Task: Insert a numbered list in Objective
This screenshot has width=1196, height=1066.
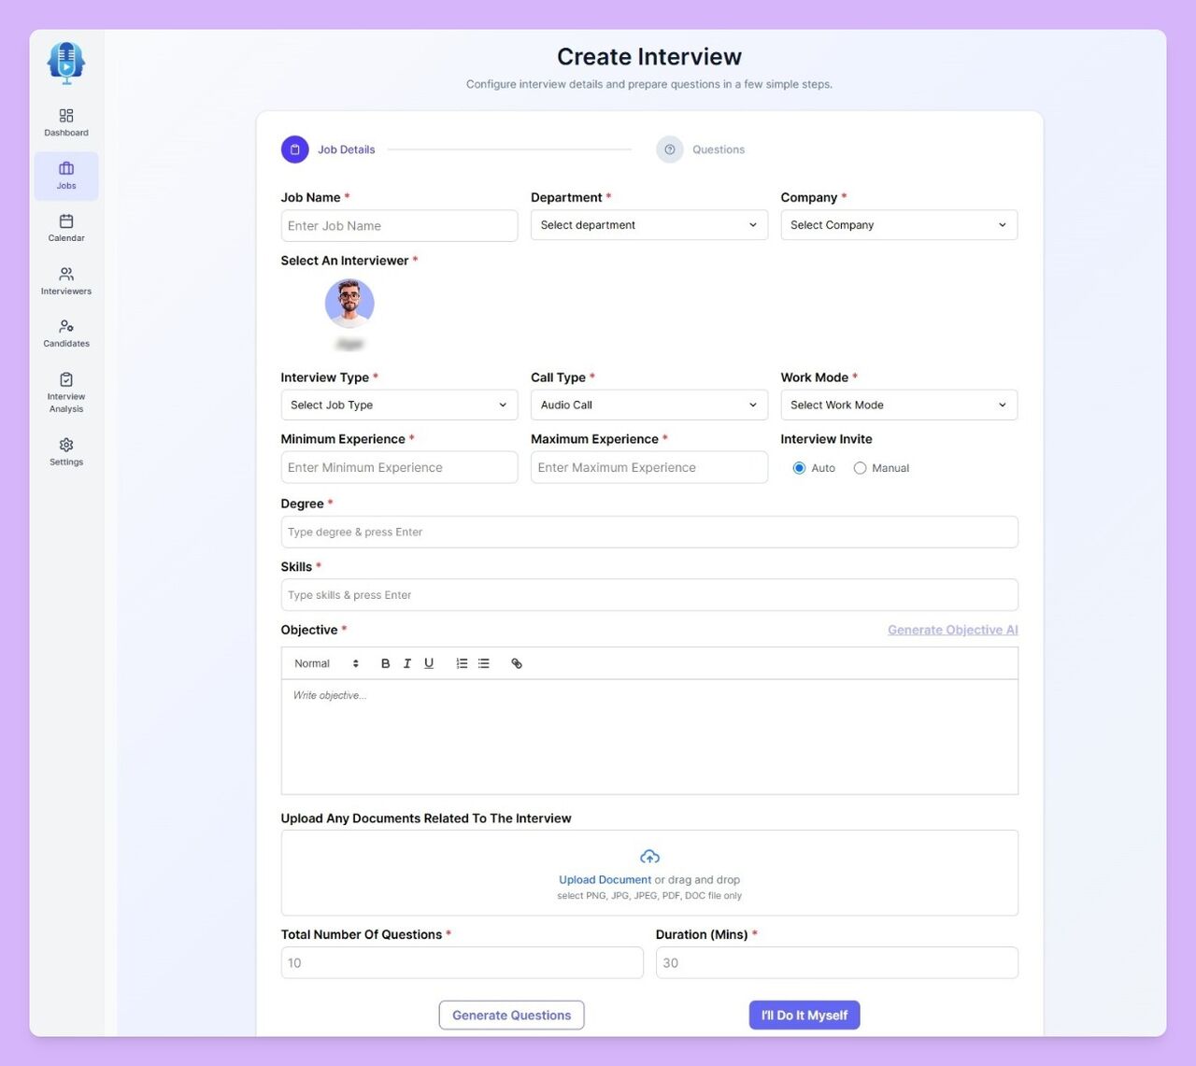Action: [x=462, y=663]
